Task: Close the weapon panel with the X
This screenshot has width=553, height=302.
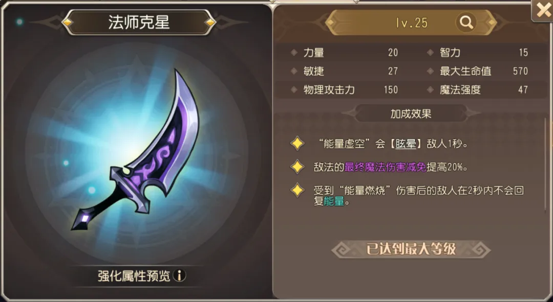Action: click(542, 10)
